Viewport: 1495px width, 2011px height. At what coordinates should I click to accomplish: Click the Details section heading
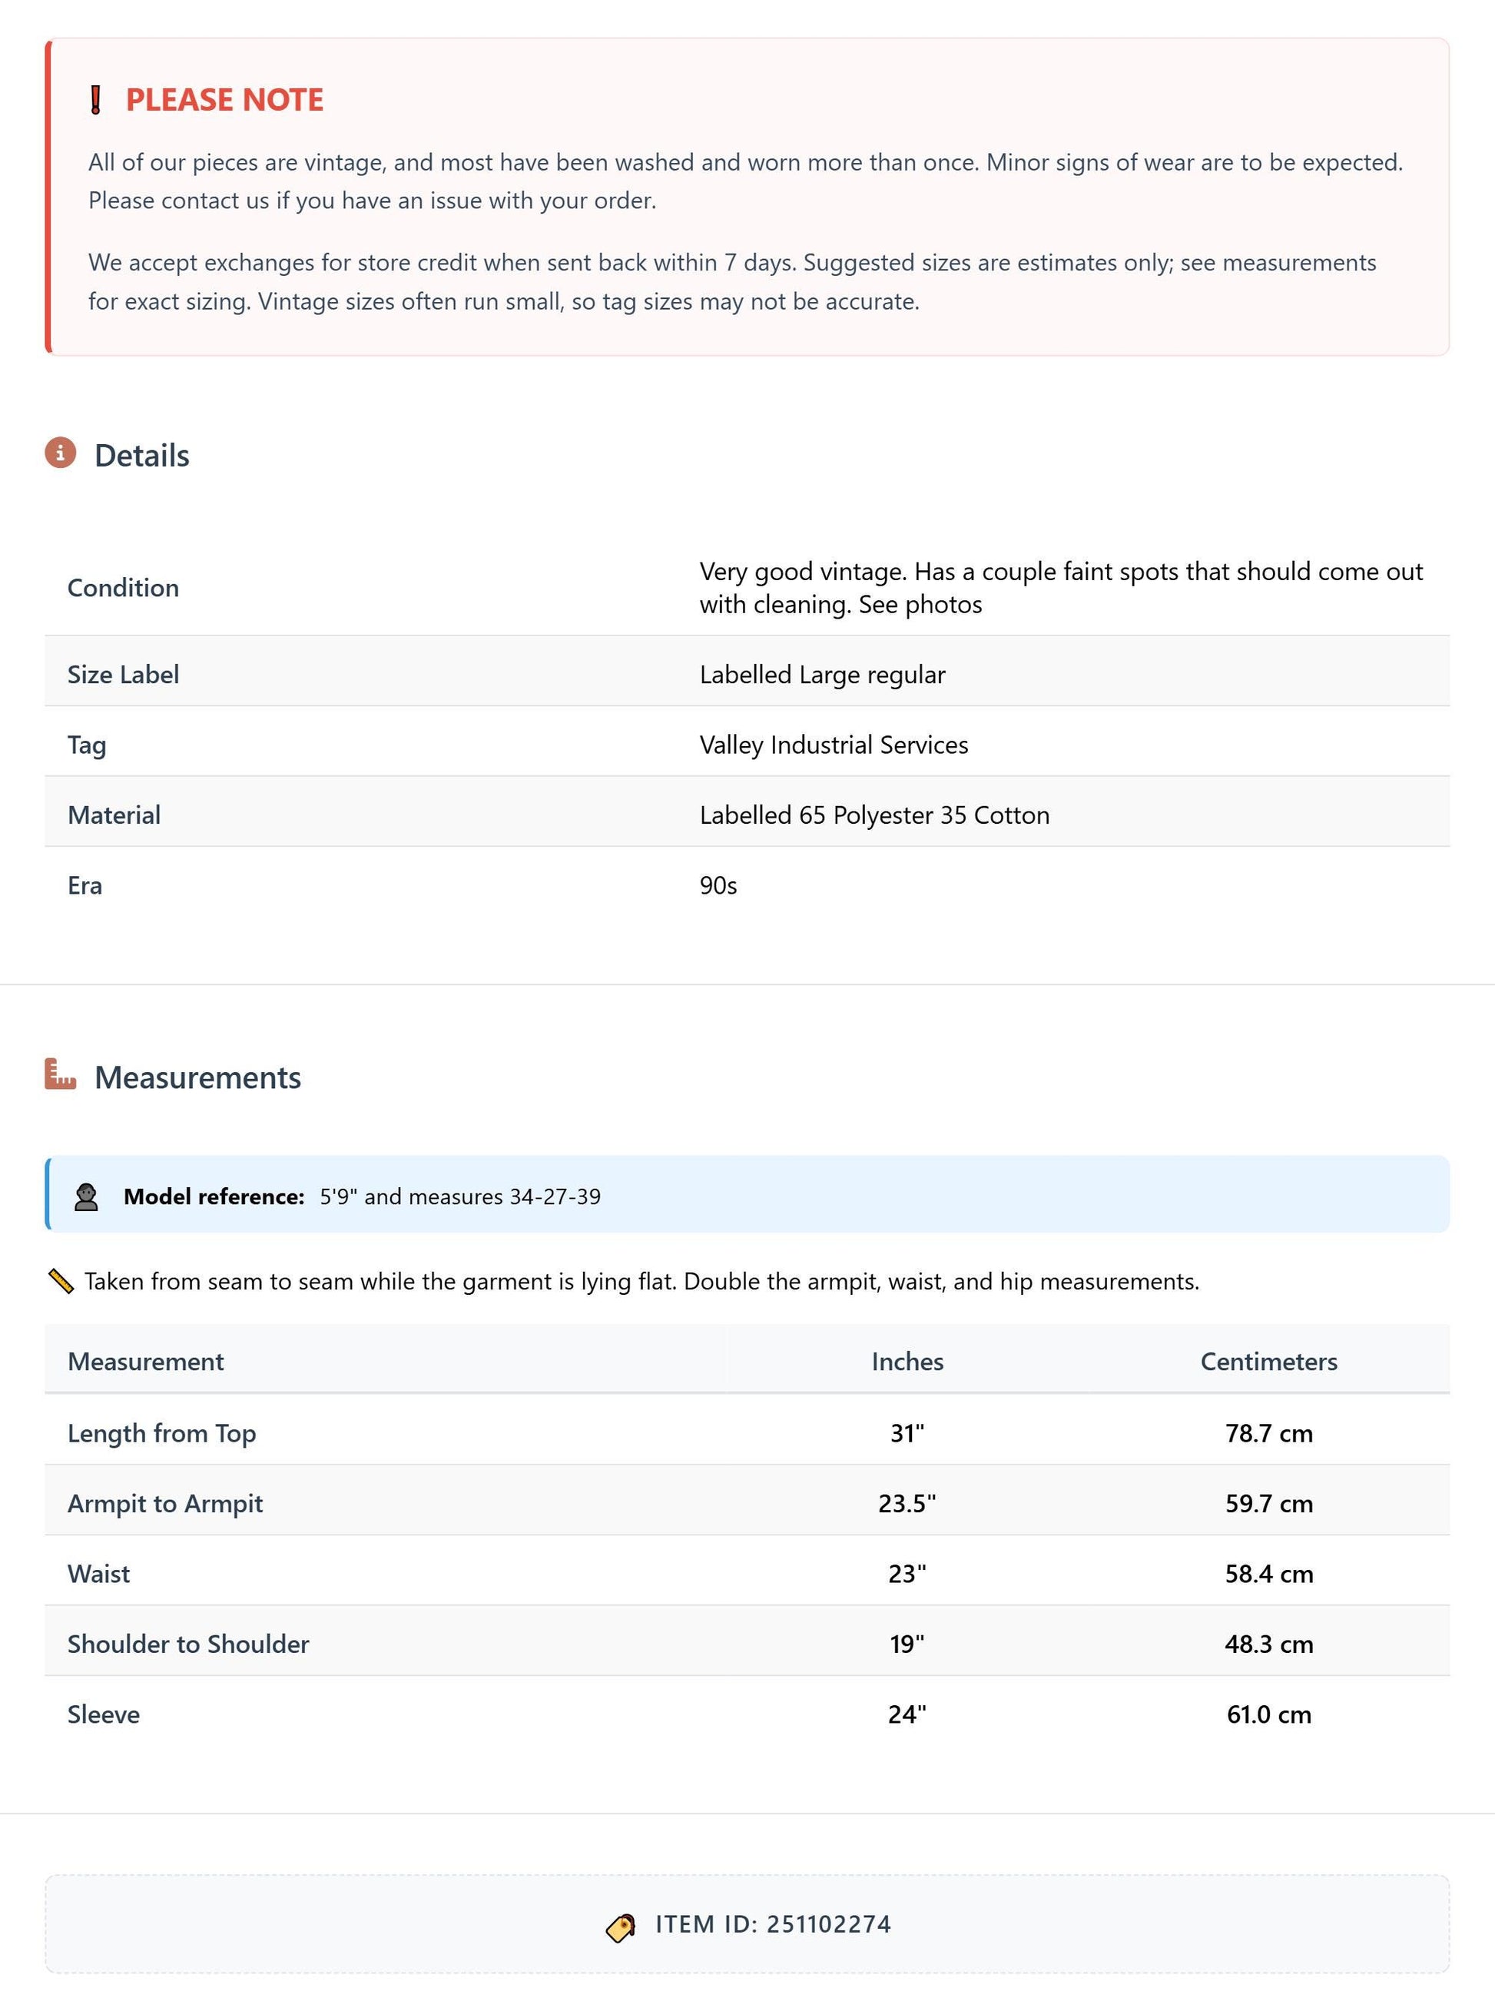click(142, 455)
